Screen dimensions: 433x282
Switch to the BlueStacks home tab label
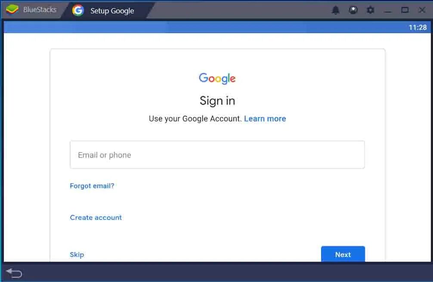(x=40, y=9)
